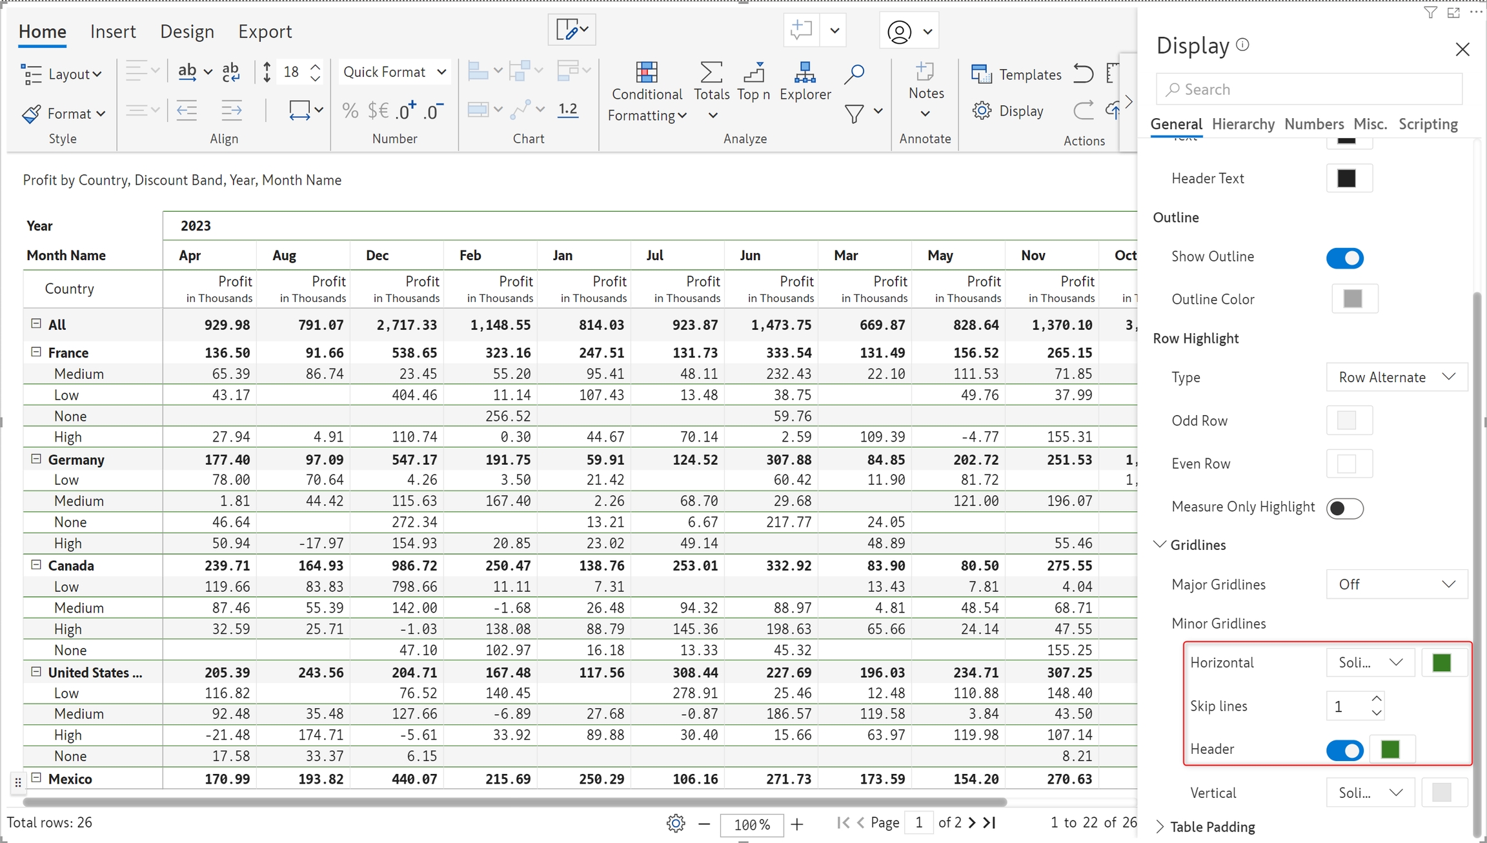Open the Notes annotate icon
The width and height of the screenshot is (1487, 843).
[x=926, y=72]
